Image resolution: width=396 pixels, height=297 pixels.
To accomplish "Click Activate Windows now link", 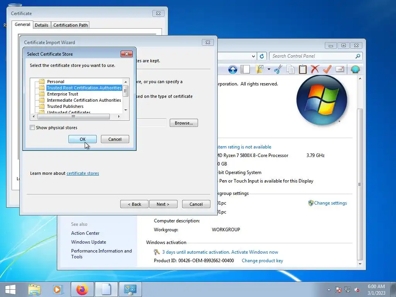I will tap(254, 252).
